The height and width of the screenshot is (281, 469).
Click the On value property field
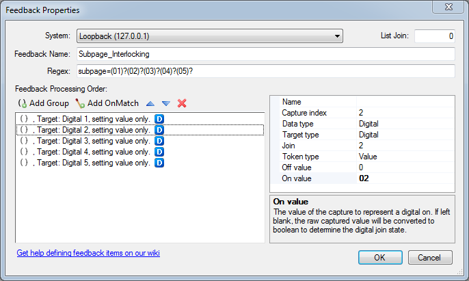point(405,178)
